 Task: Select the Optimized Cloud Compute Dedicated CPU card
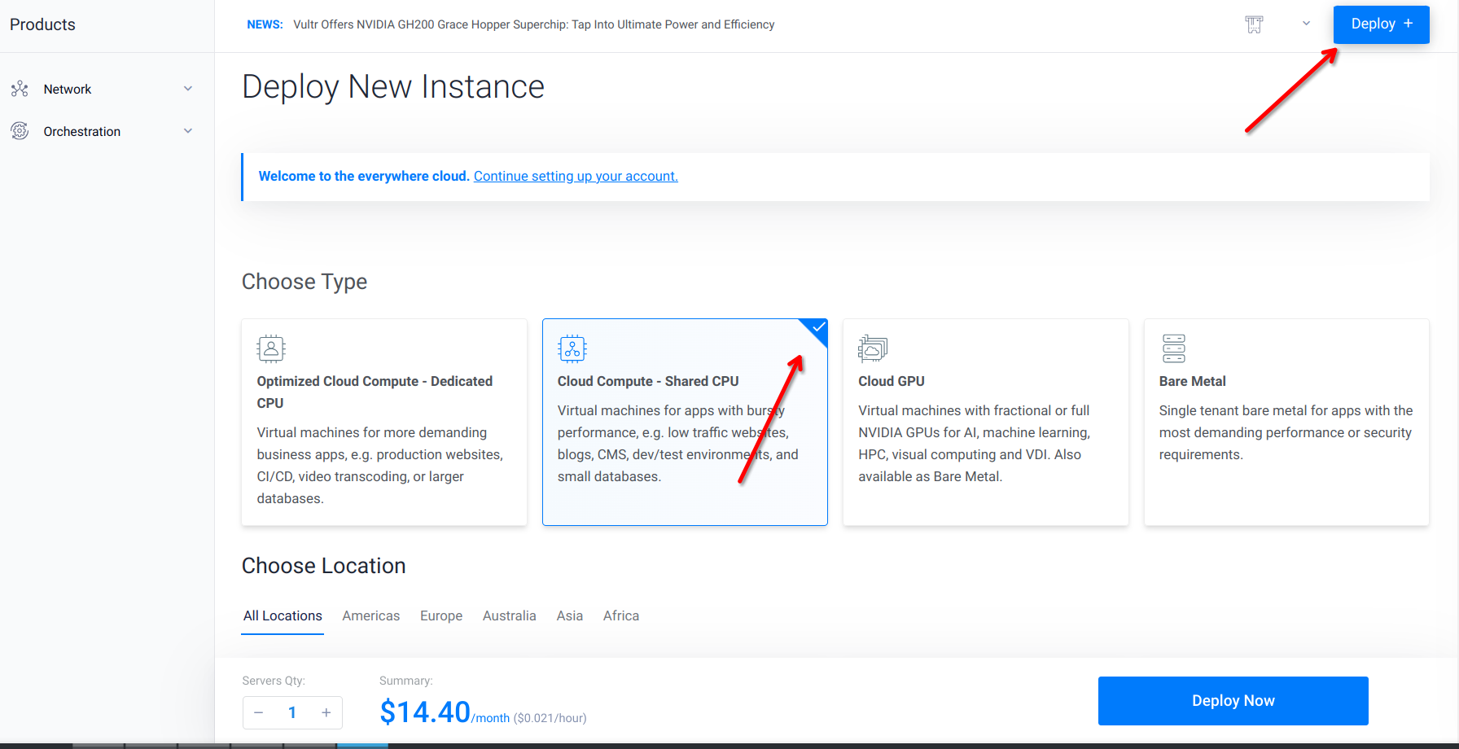point(384,422)
